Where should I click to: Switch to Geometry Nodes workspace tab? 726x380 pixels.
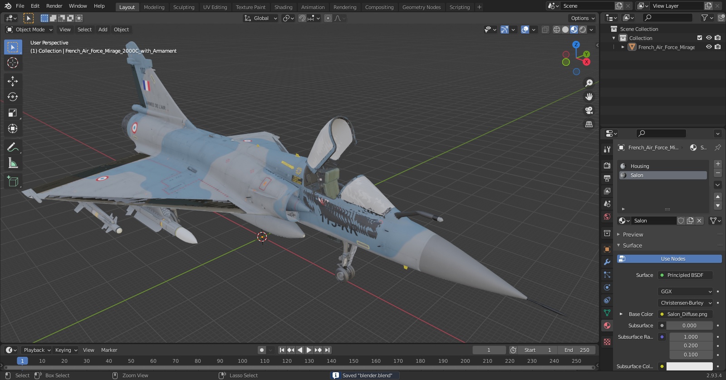pyautogui.click(x=422, y=7)
